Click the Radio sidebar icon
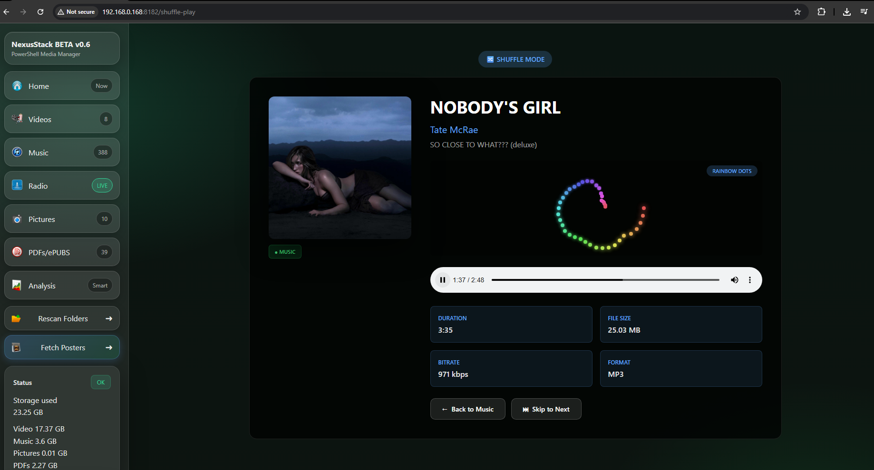The height and width of the screenshot is (470, 874). tap(18, 185)
